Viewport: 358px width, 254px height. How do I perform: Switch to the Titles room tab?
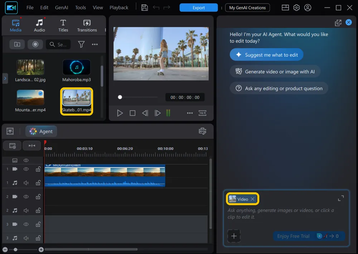pos(63,25)
